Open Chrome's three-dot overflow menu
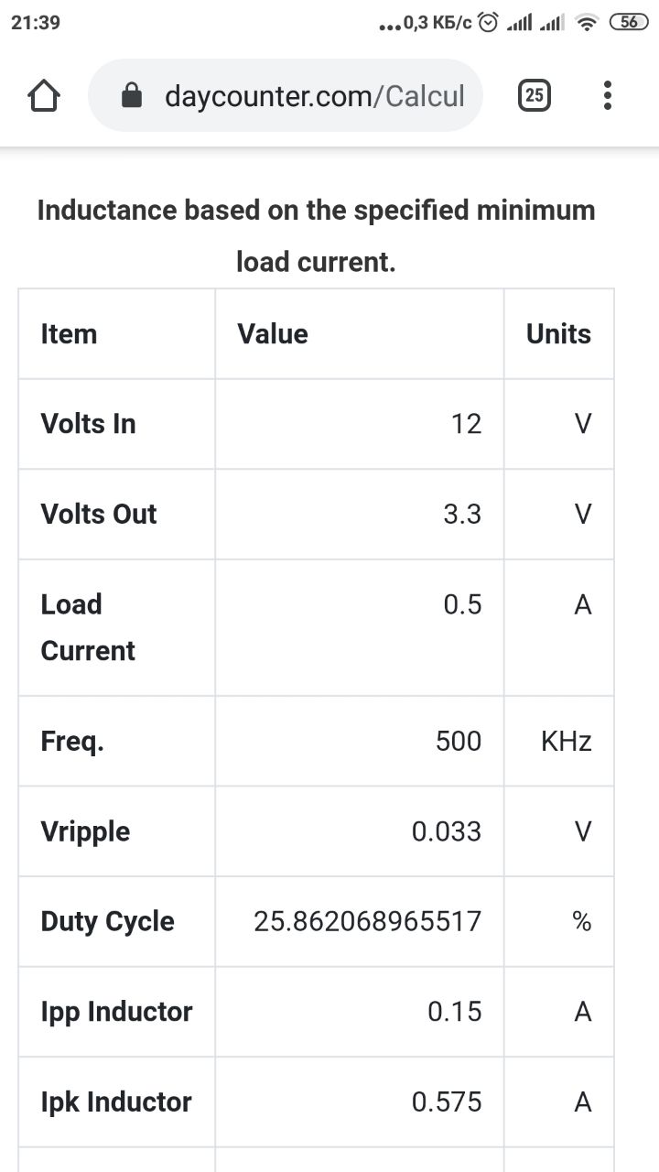659x1172 pixels. (608, 95)
